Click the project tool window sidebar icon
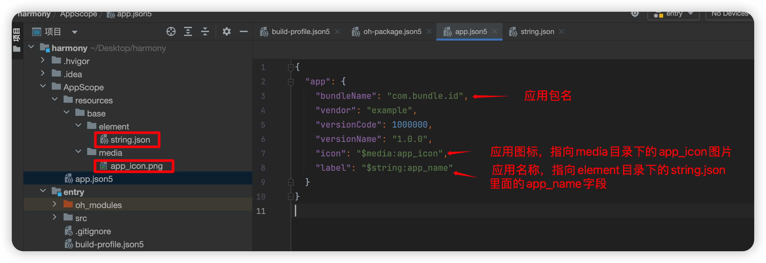 tap(17, 39)
